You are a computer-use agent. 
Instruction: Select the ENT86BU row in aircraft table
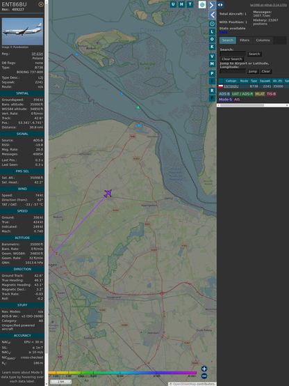click(254, 86)
